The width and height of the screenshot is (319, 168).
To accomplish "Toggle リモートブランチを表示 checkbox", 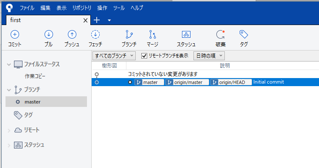I will tap(144, 56).
